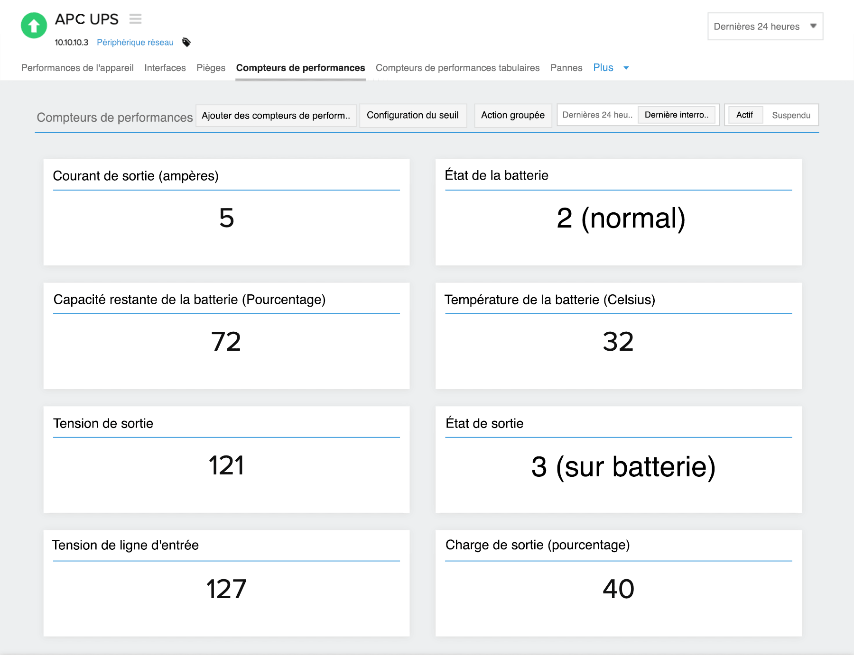Open Configuration du seuil
This screenshot has height=655, width=854.
413,115
